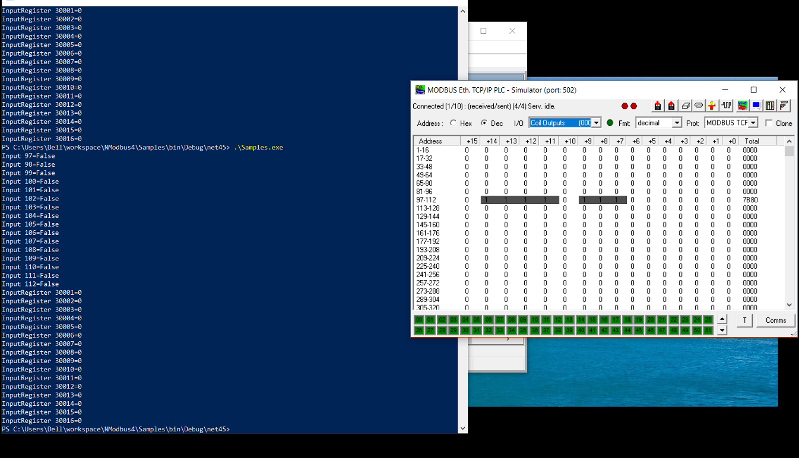Click the eraser icon to clear data
The height and width of the screenshot is (458, 799).
(686, 105)
